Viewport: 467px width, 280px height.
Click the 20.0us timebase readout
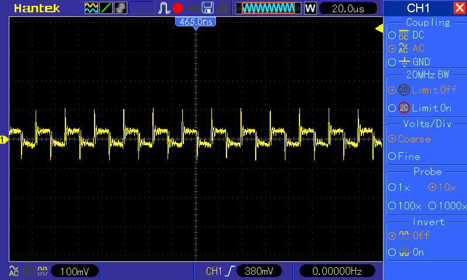pos(348,9)
